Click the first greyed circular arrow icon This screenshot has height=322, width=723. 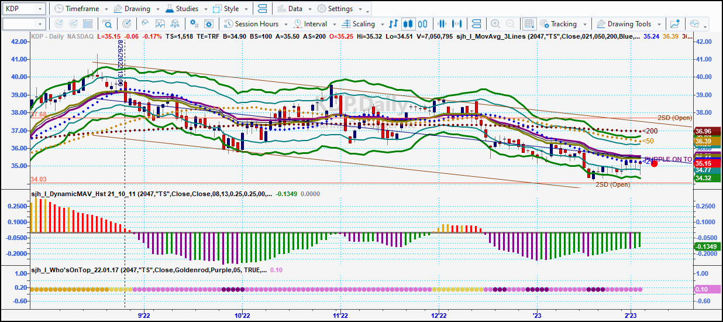(58, 24)
